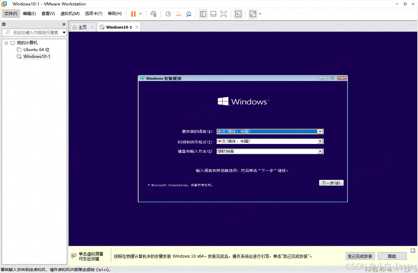Click the 我已完成安装 button
The image size is (418, 273).
click(x=360, y=256)
